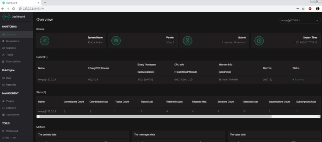Click the System Name document icon

45,41
